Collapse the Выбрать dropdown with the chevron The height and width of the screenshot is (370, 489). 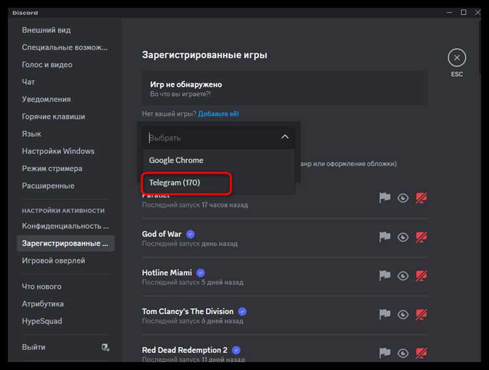(285, 137)
